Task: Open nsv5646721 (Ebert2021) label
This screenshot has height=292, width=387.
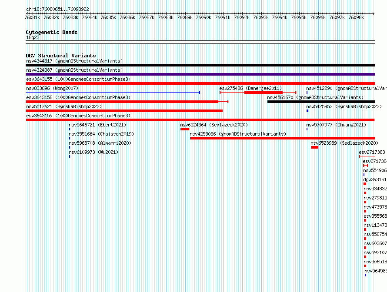Action: 97,125
